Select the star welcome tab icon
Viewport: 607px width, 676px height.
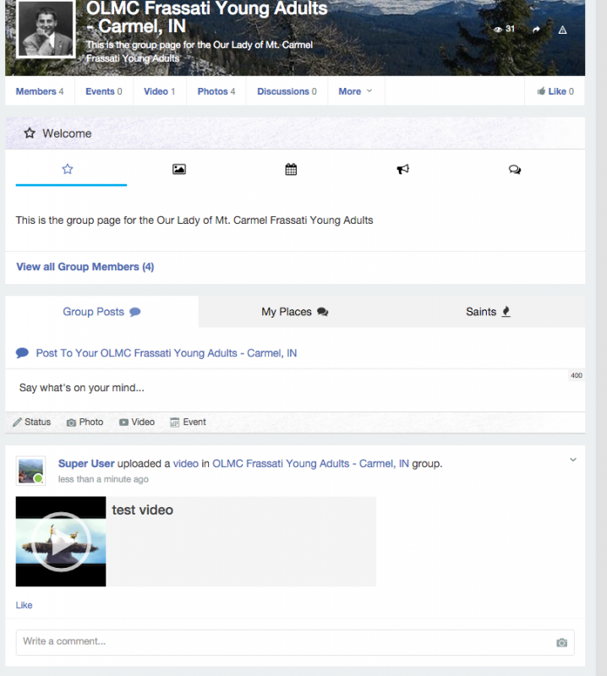pyautogui.click(x=68, y=169)
